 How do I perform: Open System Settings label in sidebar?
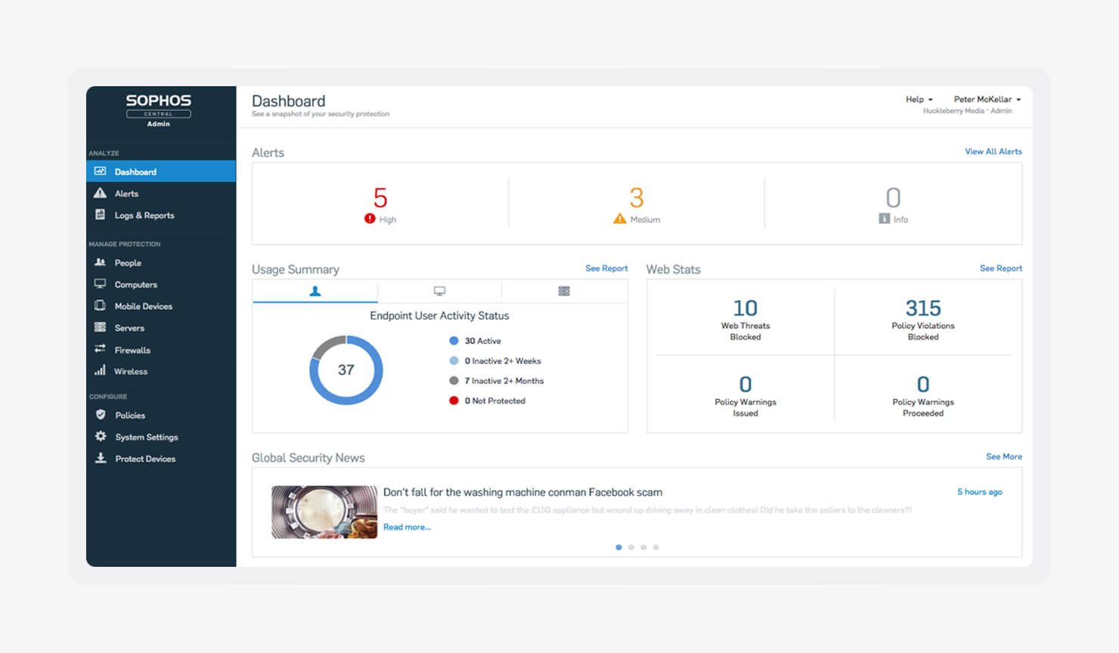click(x=147, y=437)
